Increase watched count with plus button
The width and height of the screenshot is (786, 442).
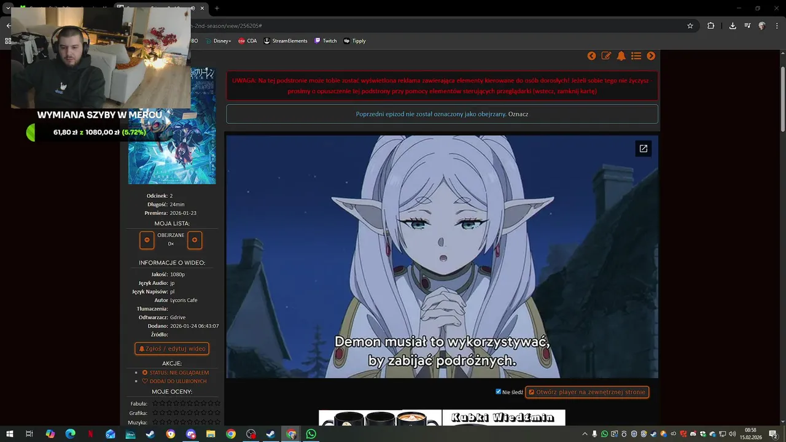(x=195, y=240)
